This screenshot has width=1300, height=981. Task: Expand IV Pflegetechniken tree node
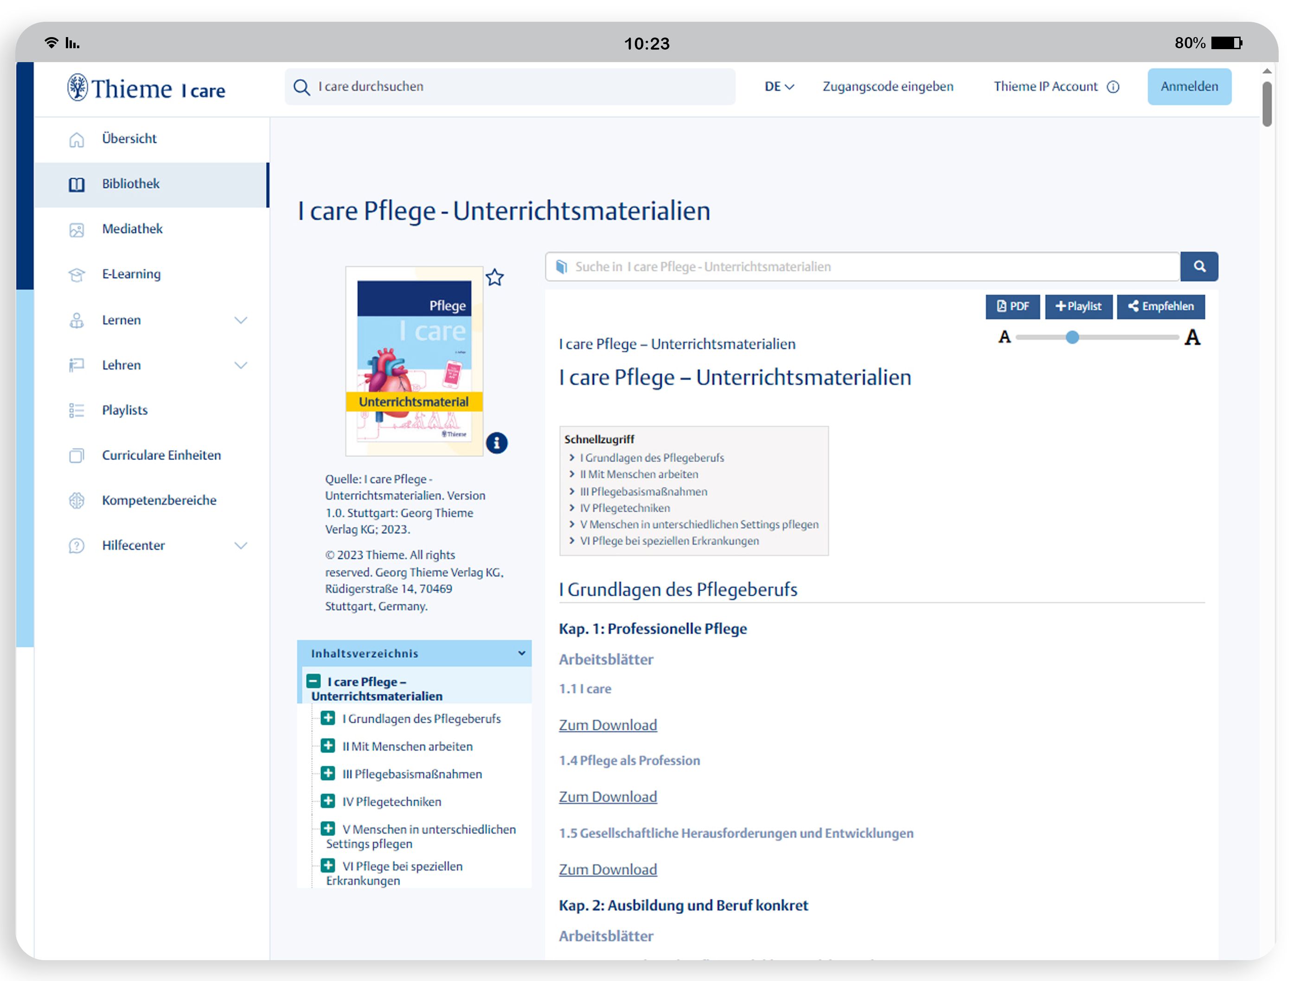click(x=328, y=801)
